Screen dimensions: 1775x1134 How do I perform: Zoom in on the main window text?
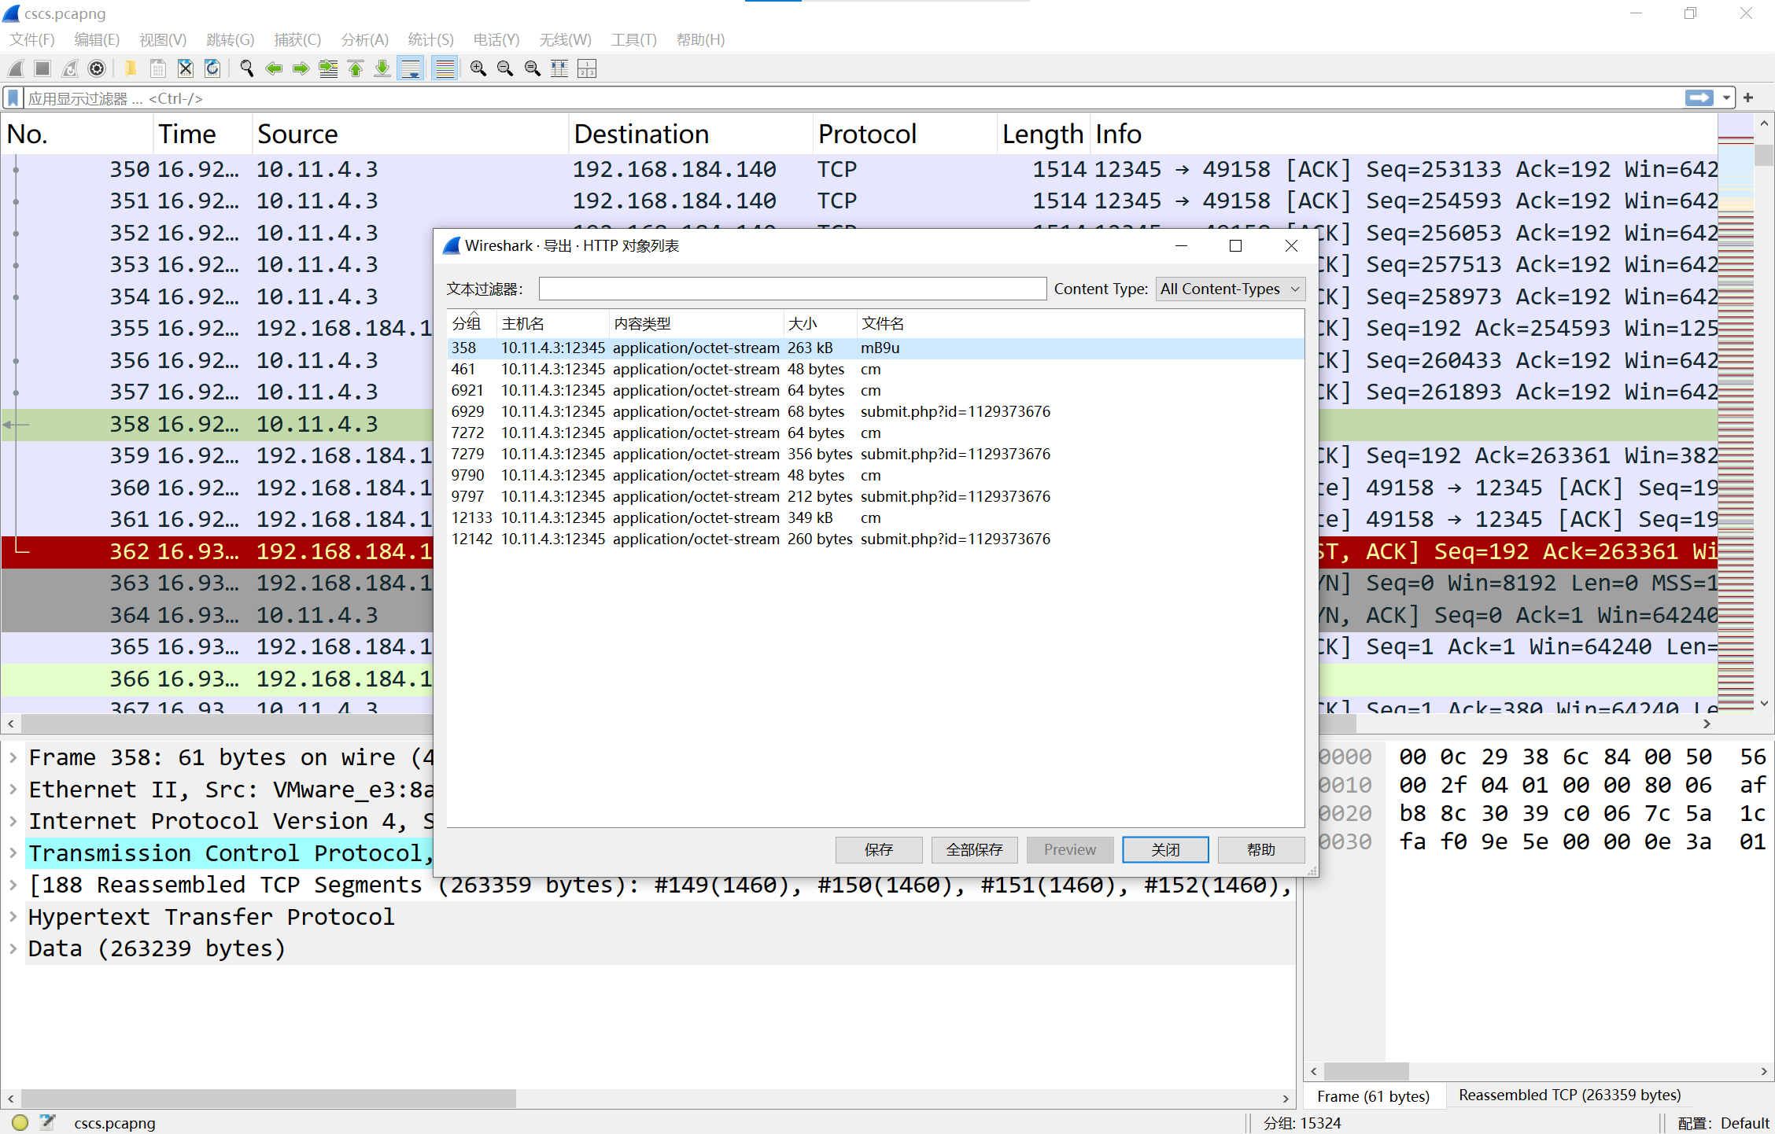click(x=478, y=69)
